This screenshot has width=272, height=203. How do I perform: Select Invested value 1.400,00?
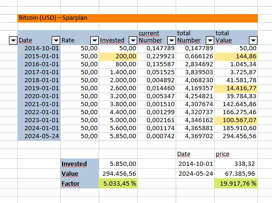coord(118,72)
